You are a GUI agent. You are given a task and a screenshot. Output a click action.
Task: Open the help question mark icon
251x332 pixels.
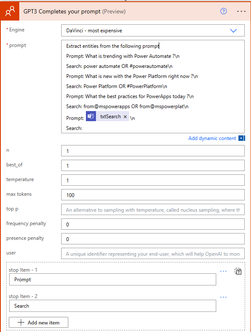pyautogui.click(x=223, y=11)
